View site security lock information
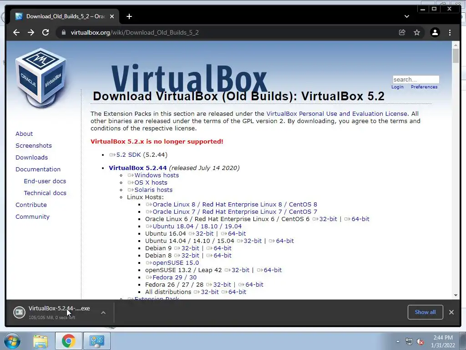 pos(63,32)
